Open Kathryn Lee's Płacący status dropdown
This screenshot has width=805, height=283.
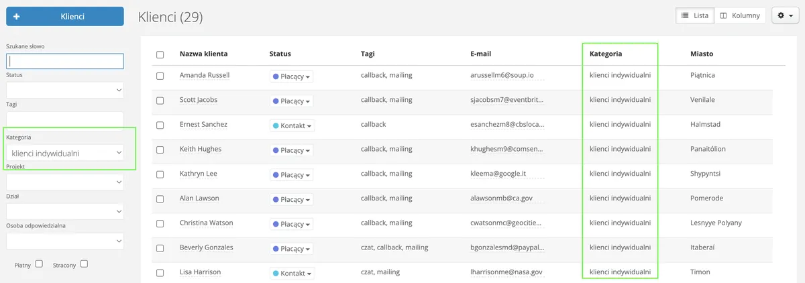click(291, 175)
